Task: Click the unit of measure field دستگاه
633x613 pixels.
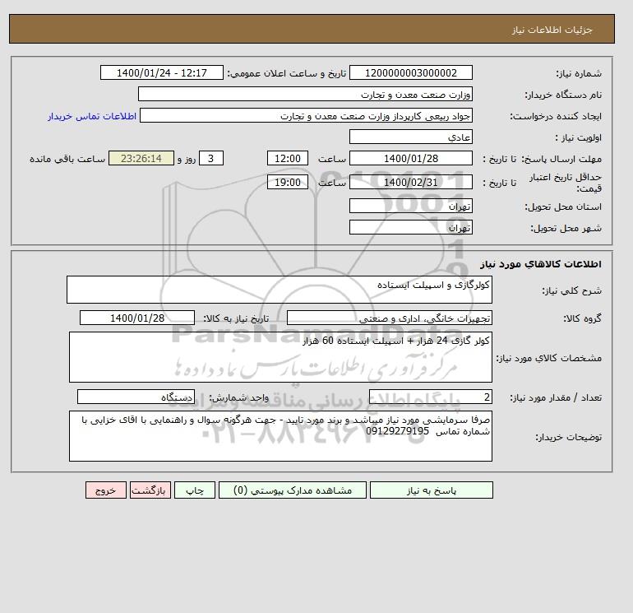Action: 136,397
